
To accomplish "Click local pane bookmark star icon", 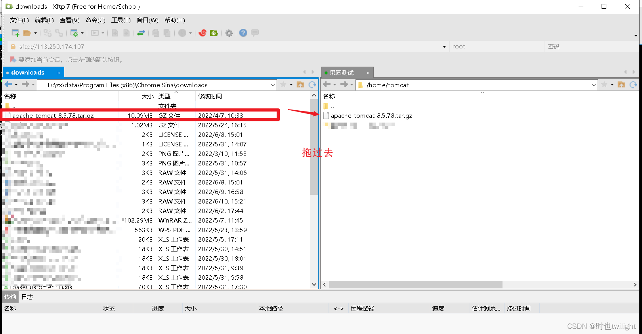I will click(283, 84).
